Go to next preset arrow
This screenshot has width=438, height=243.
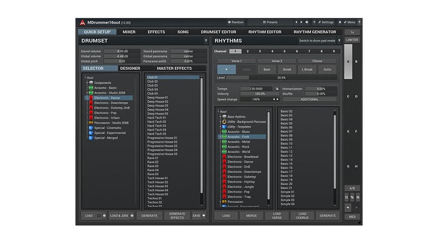(301, 22)
